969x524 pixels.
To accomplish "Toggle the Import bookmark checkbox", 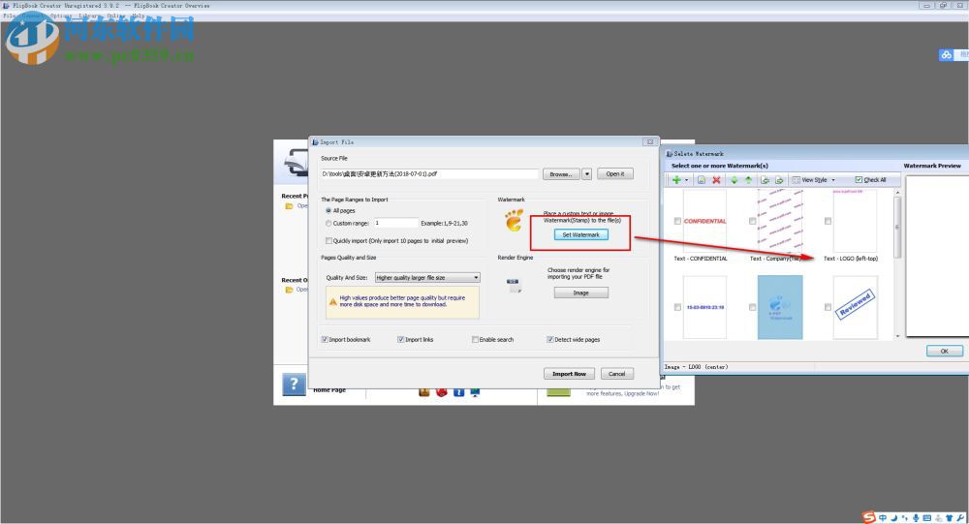I will [325, 339].
